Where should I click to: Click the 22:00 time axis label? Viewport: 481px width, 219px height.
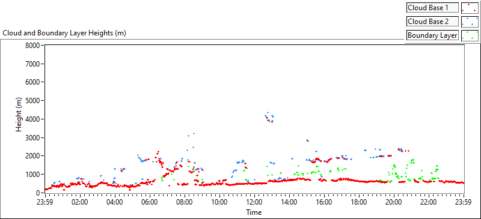pos(429,202)
